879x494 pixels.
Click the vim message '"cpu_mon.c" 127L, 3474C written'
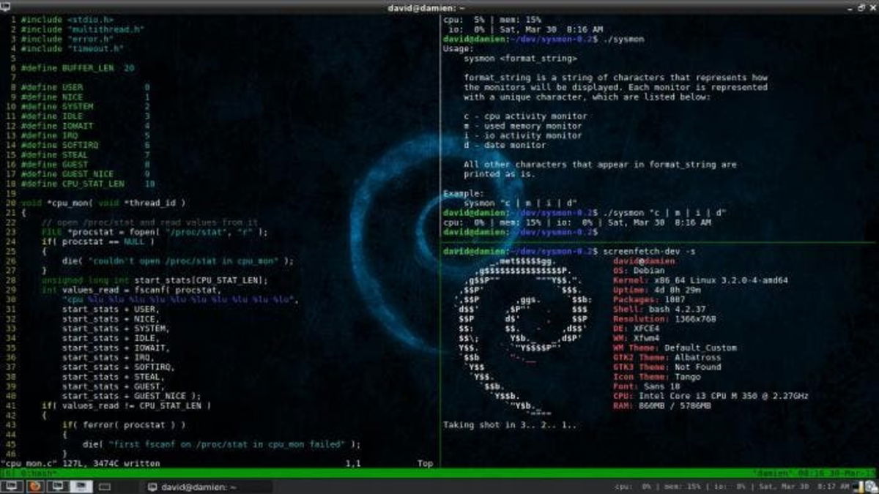(81, 463)
